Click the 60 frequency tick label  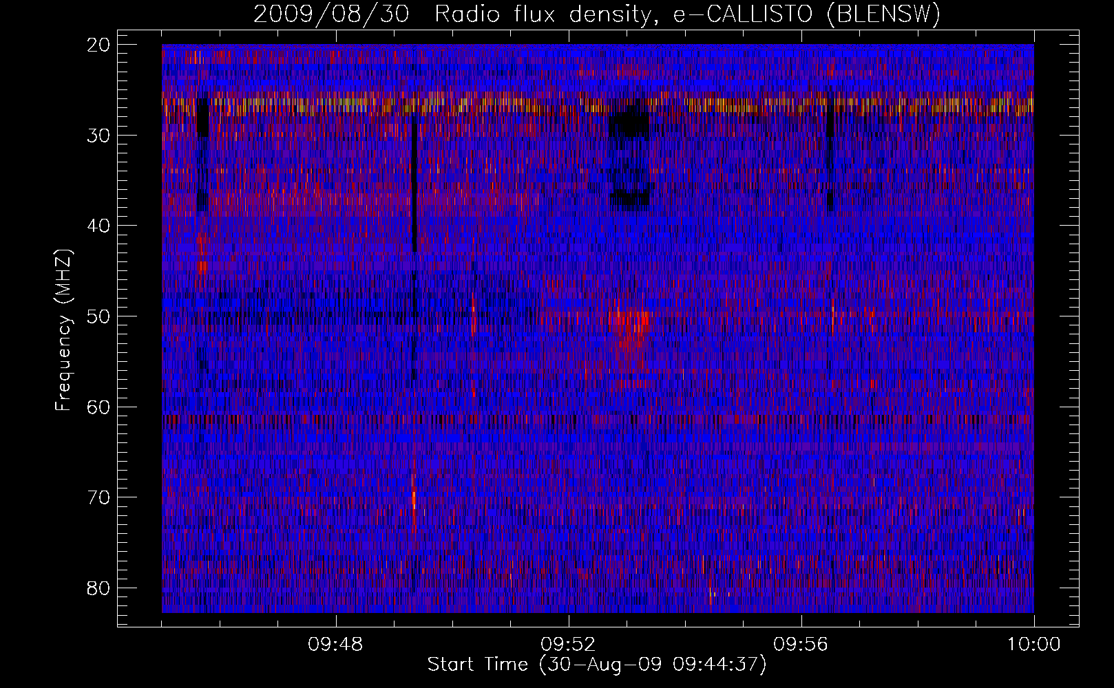(x=99, y=407)
